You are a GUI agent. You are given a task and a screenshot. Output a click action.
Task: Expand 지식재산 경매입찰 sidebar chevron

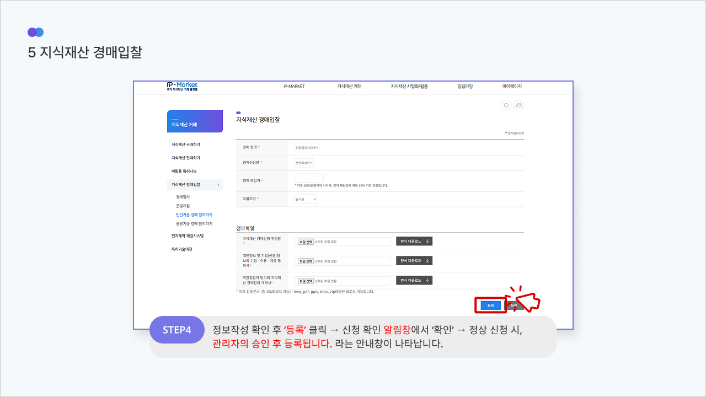[218, 185]
